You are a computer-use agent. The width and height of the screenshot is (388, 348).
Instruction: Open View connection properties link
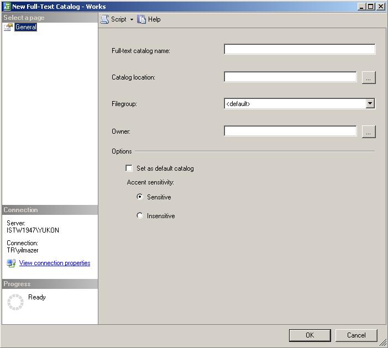(54, 263)
